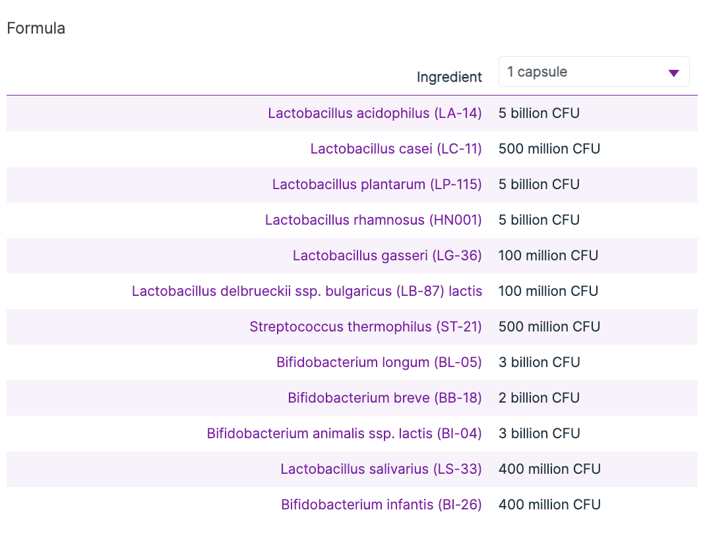Click the 5 billion CFU acidophilus amount
The height and width of the screenshot is (543, 707).
(539, 113)
